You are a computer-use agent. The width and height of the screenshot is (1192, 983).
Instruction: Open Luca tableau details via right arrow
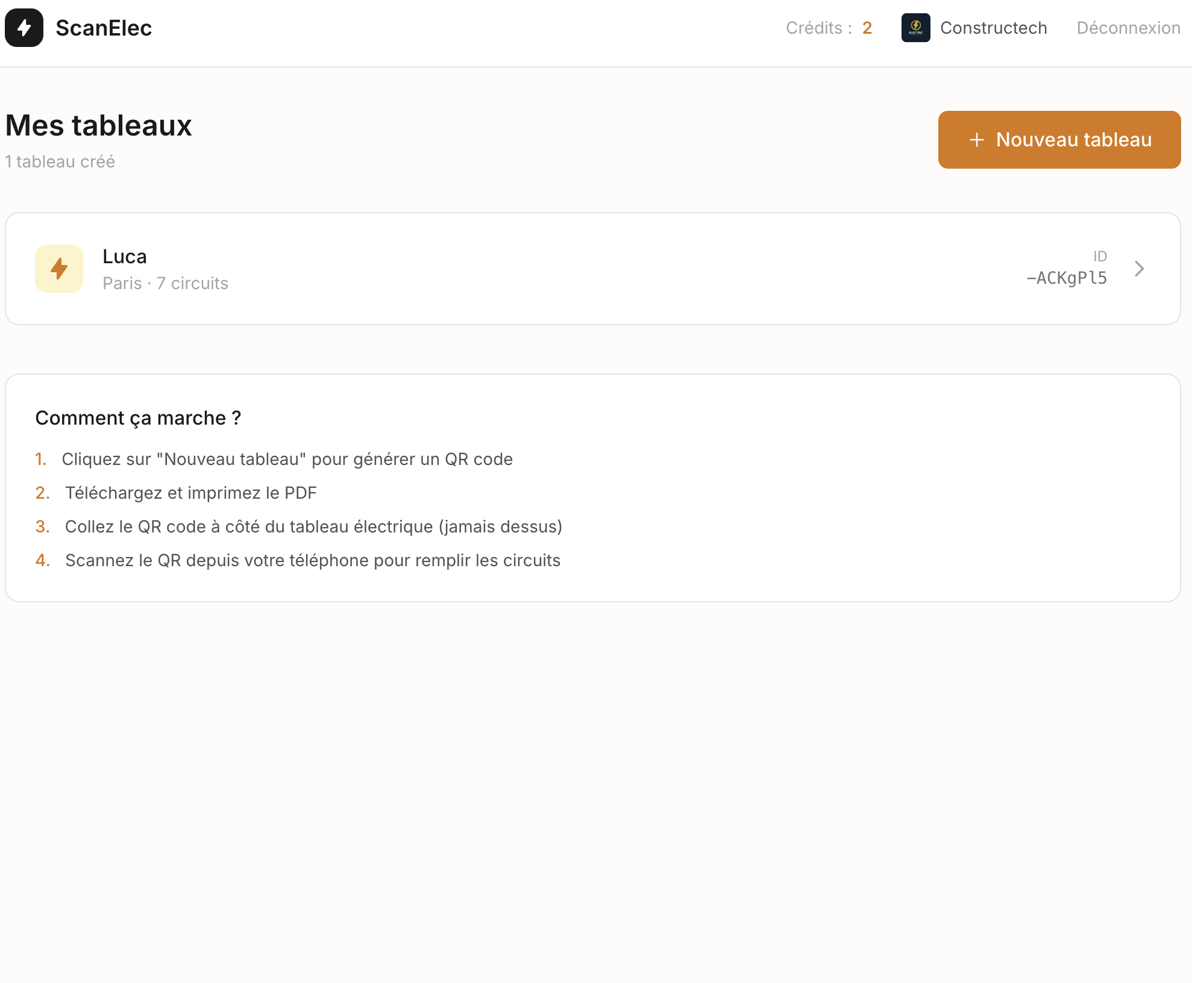(x=1139, y=269)
